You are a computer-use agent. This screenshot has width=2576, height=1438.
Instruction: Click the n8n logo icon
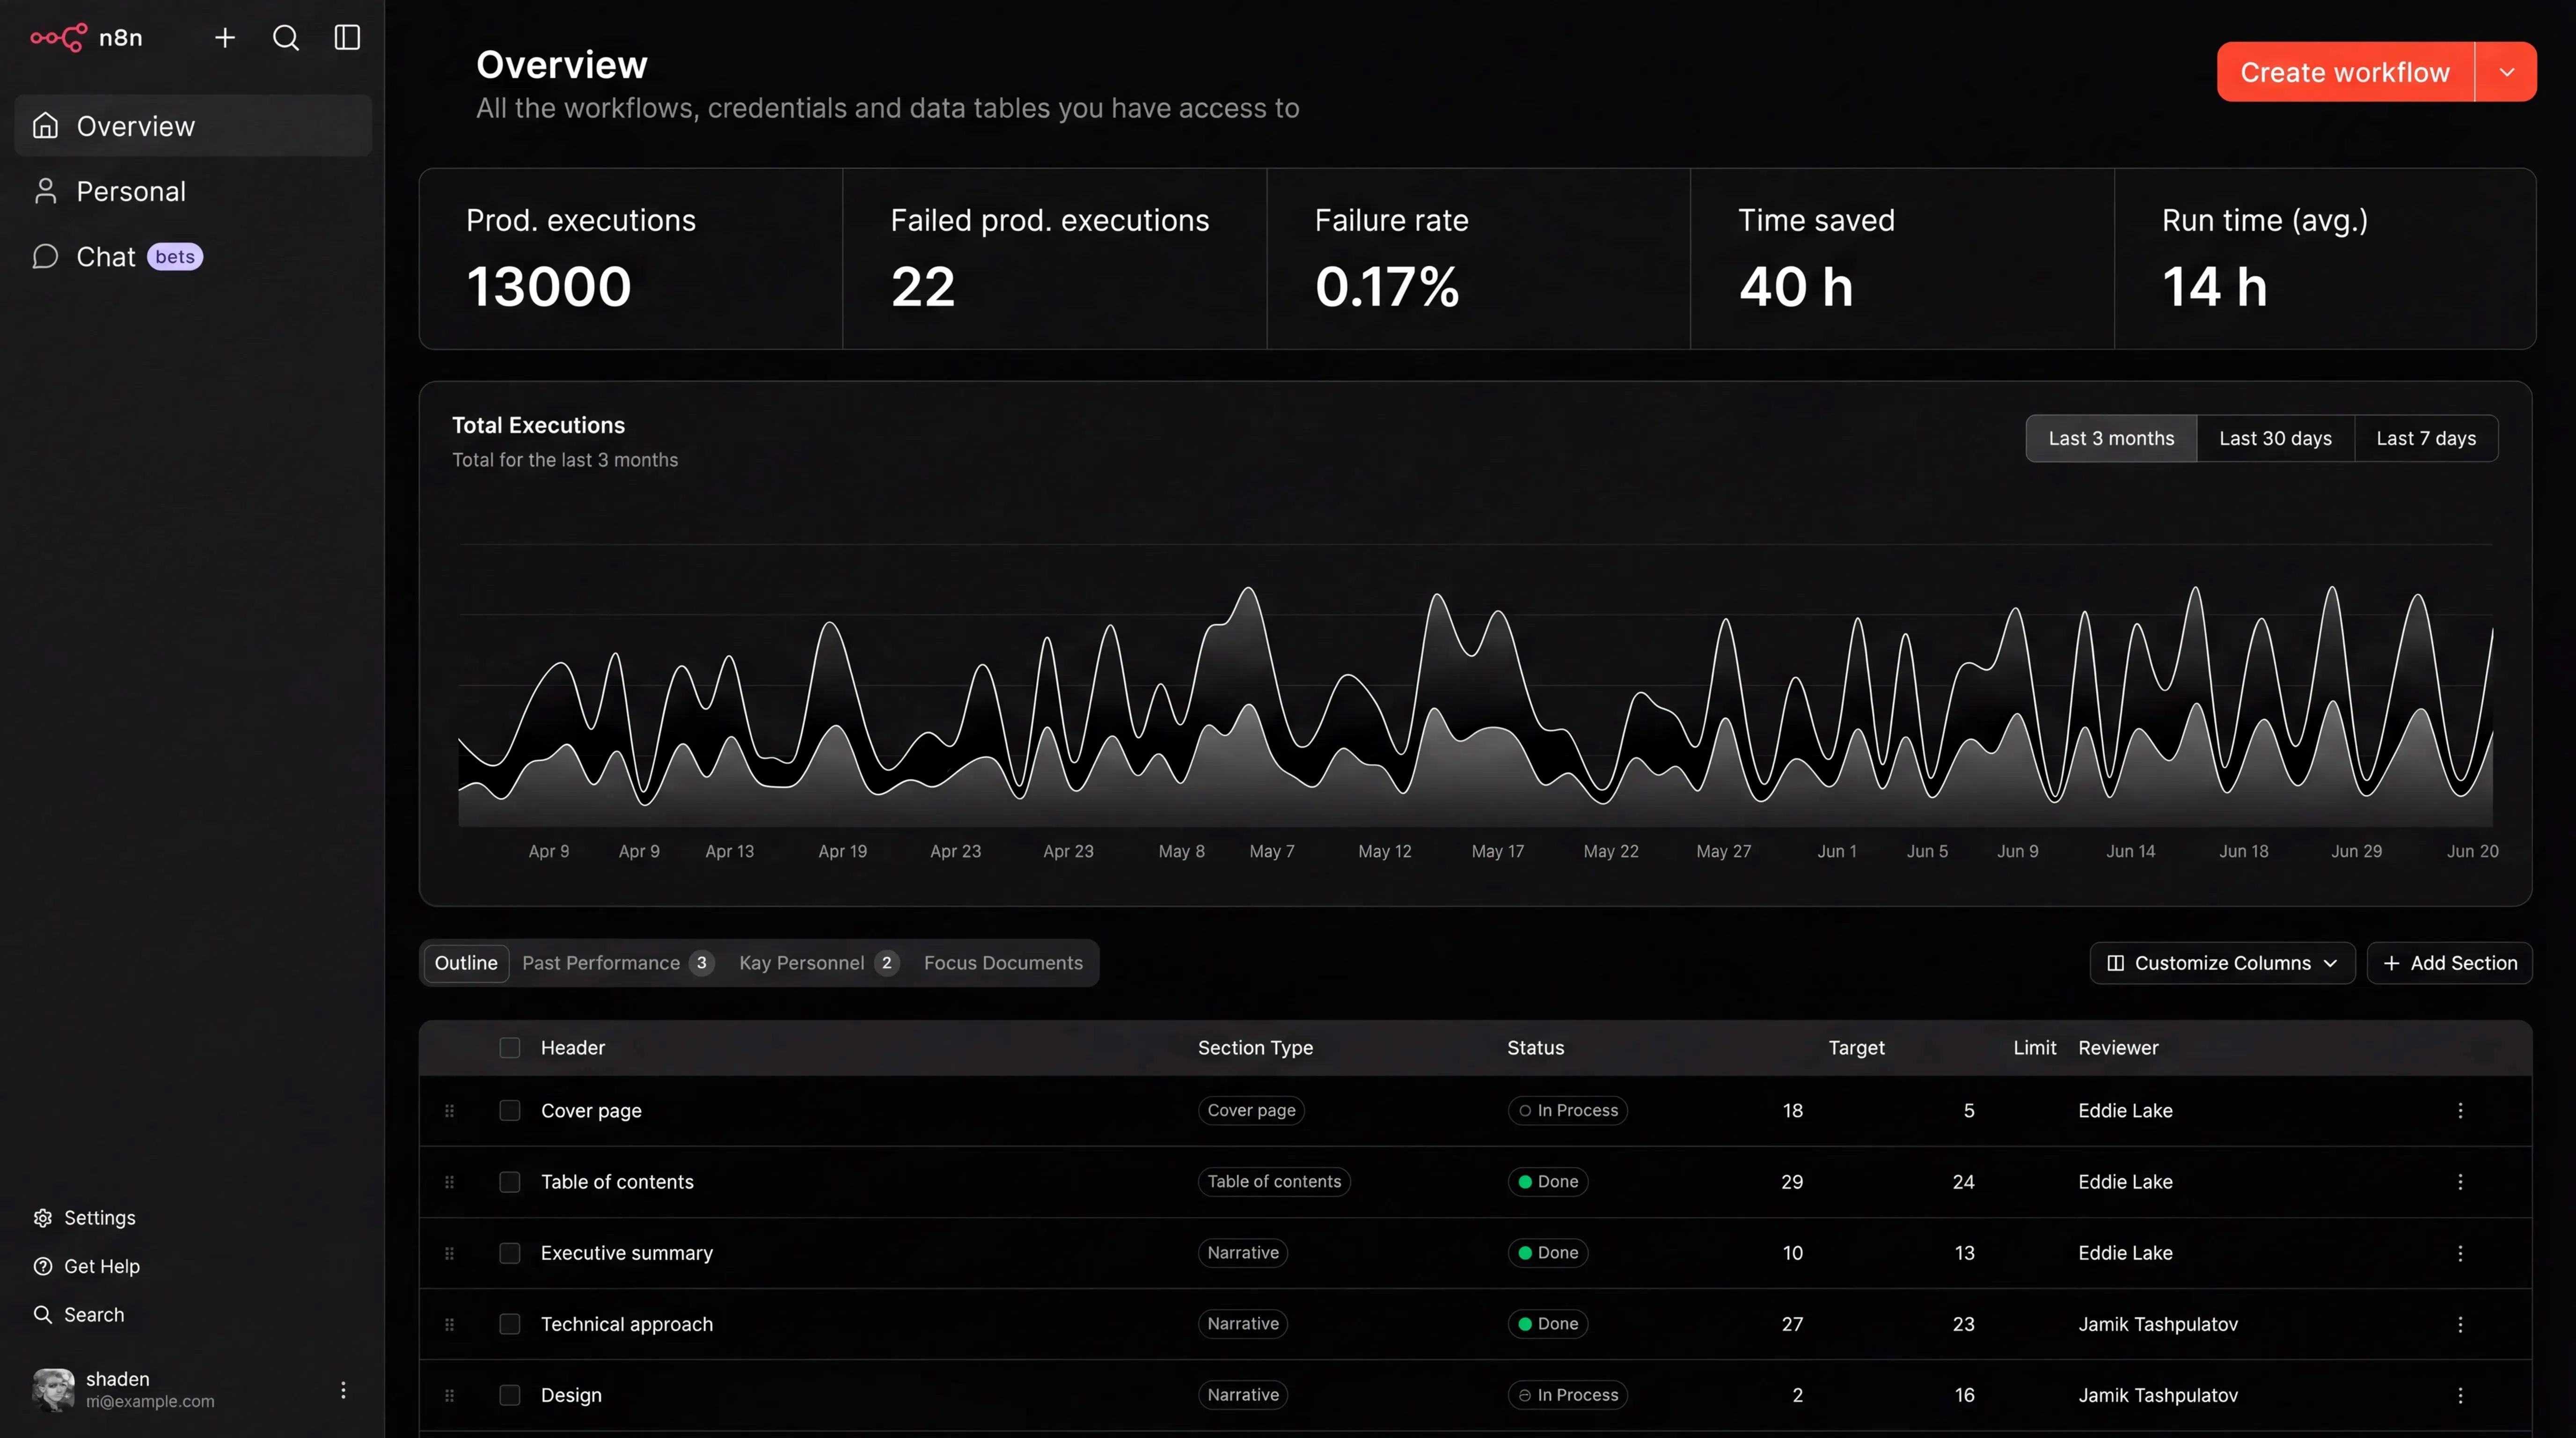pyautogui.click(x=58, y=38)
